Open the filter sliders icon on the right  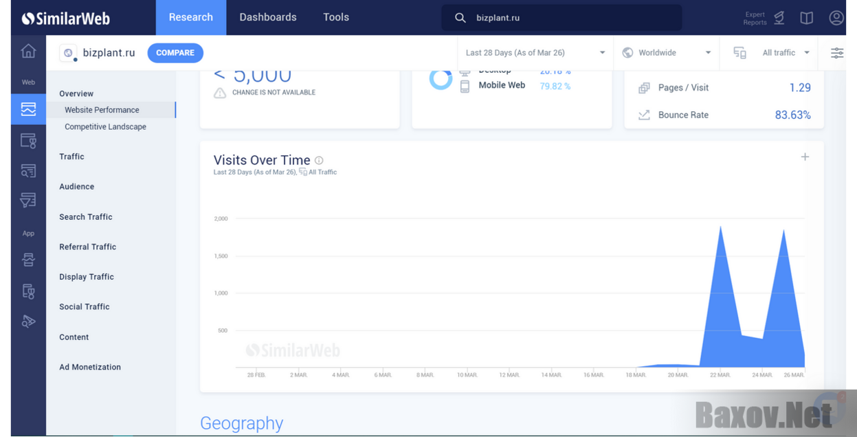point(837,53)
